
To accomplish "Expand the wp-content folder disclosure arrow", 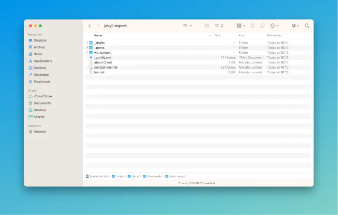I will [x=87, y=53].
